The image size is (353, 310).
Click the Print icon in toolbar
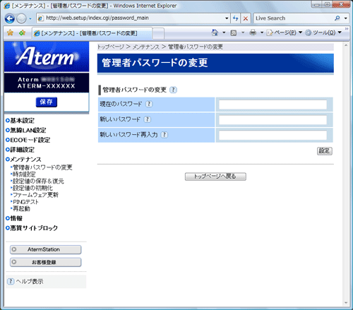click(x=253, y=32)
